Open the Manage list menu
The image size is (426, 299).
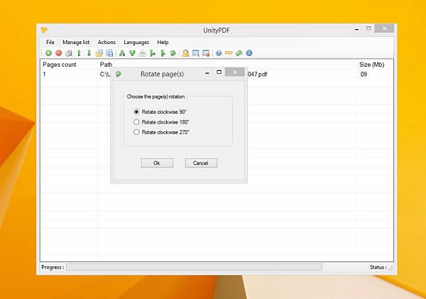(x=76, y=42)
